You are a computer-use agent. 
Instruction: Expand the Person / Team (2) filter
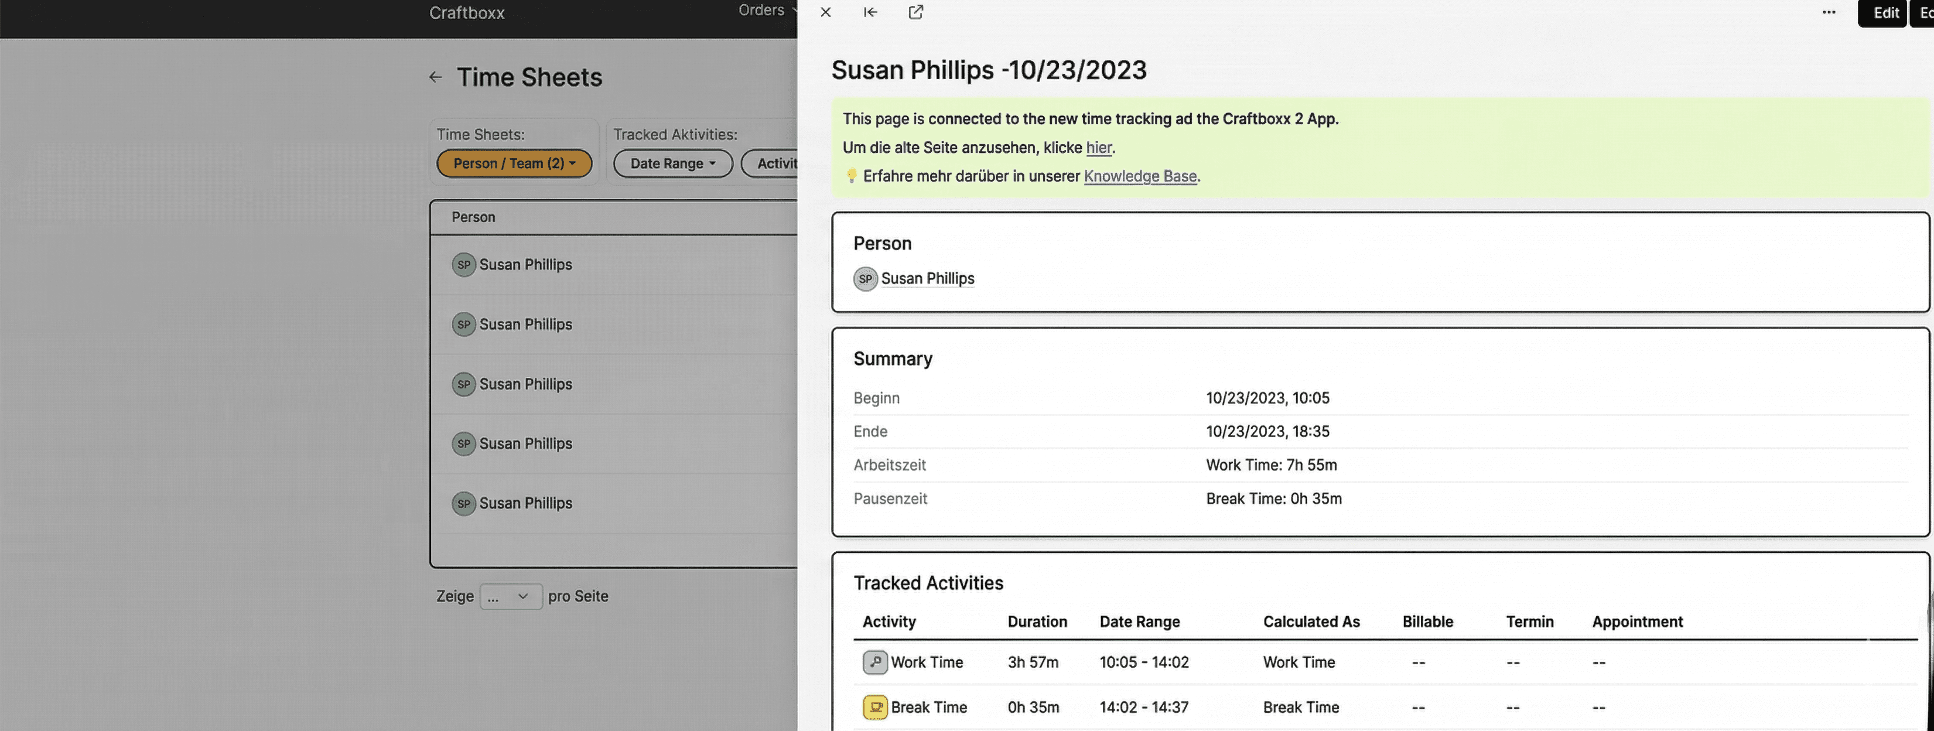click(x=514, y=163)
